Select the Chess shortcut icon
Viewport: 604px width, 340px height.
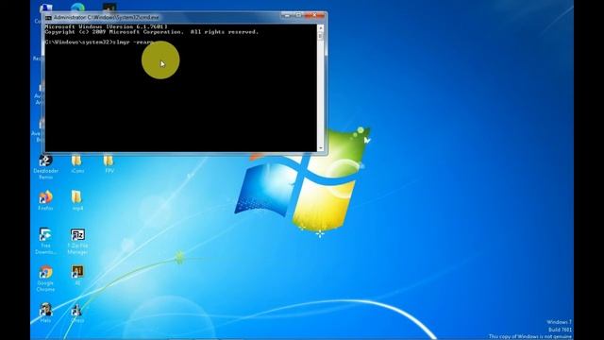(76, 313)
